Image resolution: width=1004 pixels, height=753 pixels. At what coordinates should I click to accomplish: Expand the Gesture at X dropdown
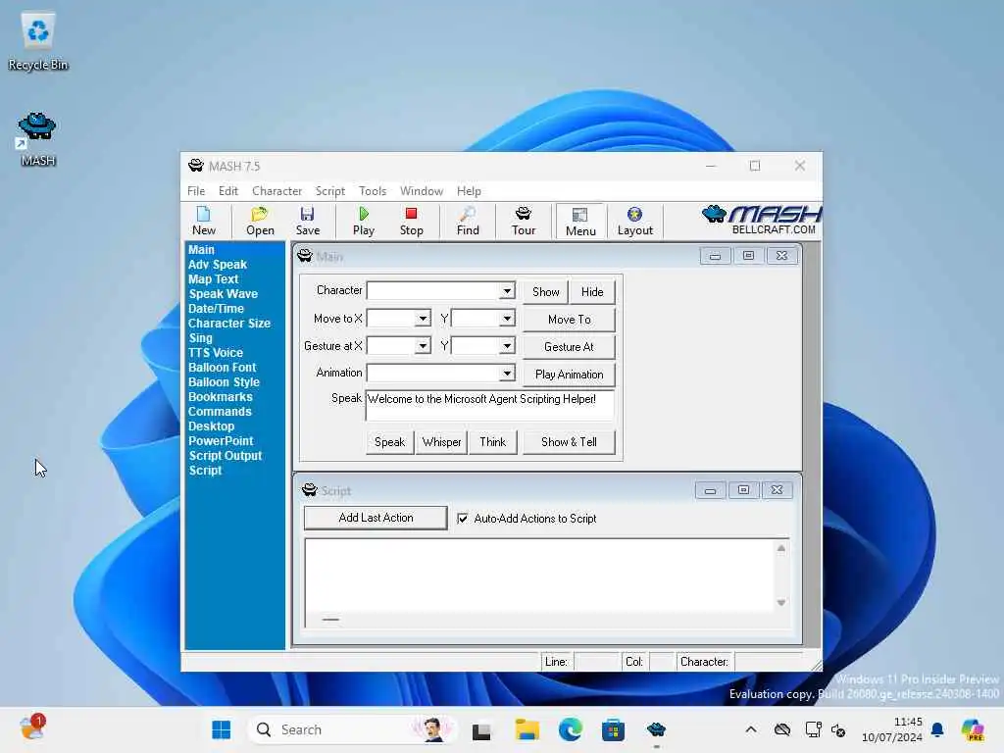click(422, 346)
